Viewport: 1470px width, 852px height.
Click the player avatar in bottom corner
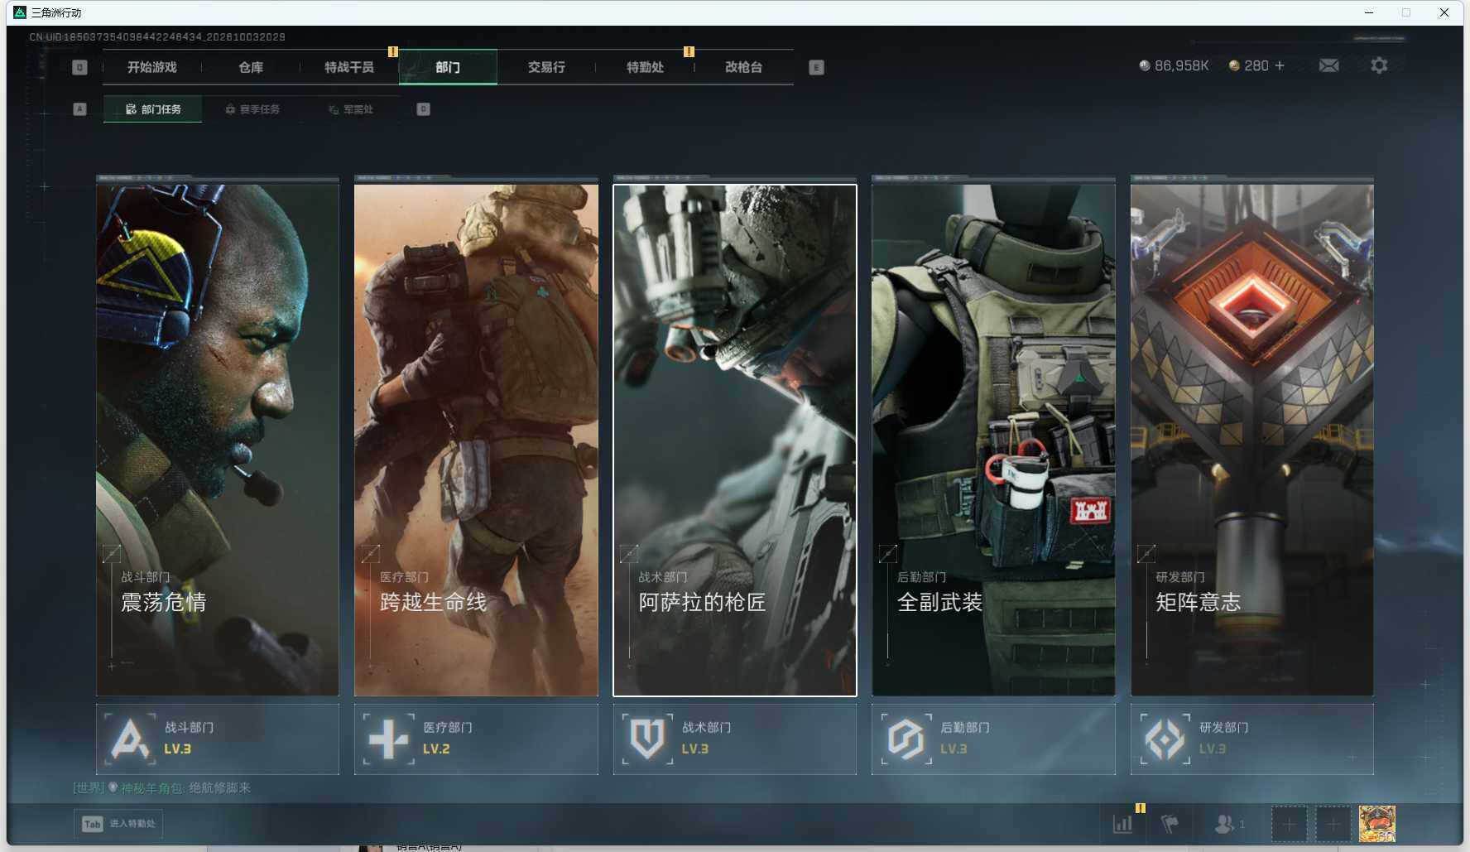(x=1376, y=824)
